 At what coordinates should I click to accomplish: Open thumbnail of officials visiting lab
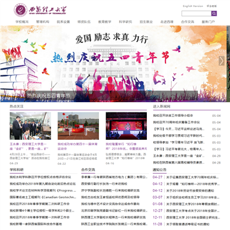tap(30, 126)
